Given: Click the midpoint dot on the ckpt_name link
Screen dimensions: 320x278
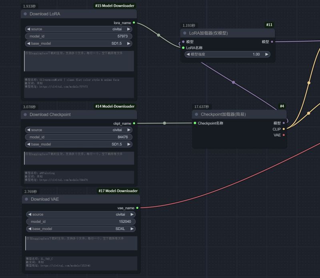Looking at the screenshot, I should (x=164, y=123).
